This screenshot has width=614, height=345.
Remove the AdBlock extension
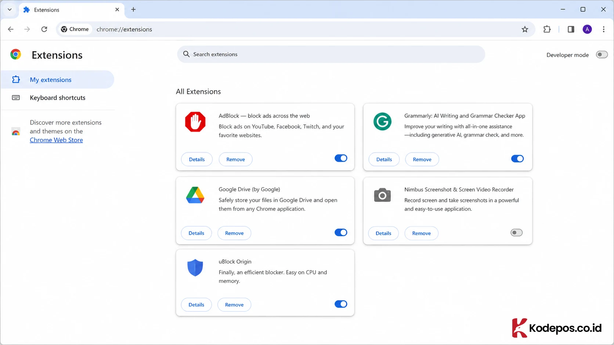236,159
